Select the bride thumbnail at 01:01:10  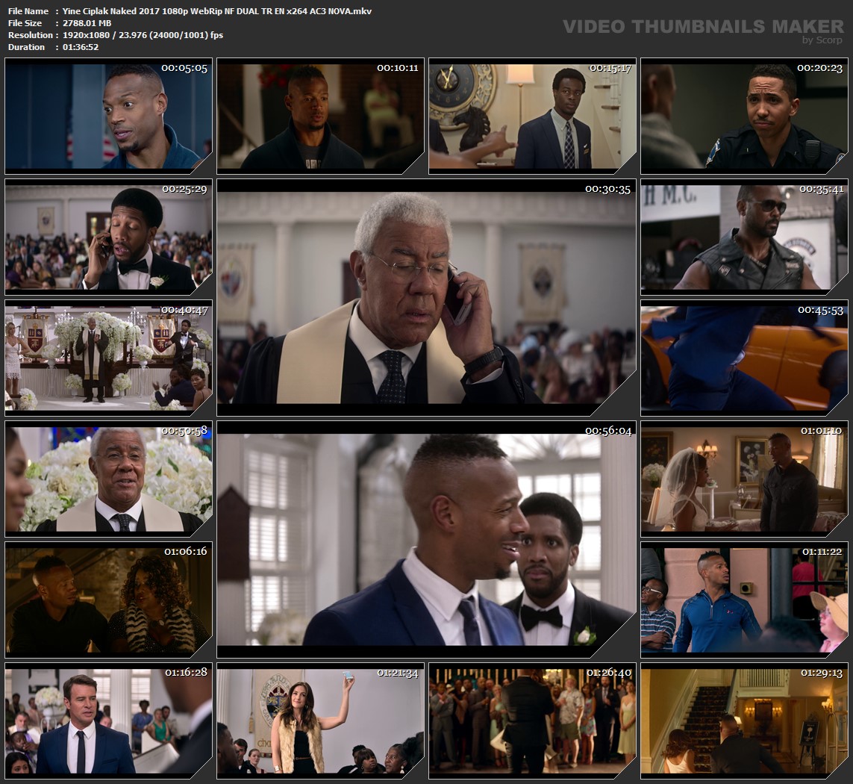tap(744, 479)
